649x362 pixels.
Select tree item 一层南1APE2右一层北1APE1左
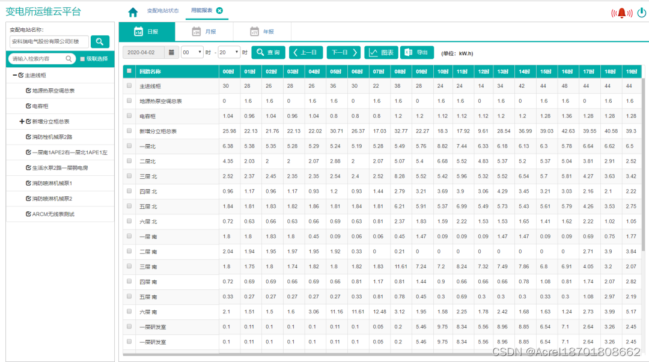[70, 152]
